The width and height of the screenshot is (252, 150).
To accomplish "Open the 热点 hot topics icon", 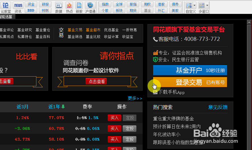I will (69, 7).
